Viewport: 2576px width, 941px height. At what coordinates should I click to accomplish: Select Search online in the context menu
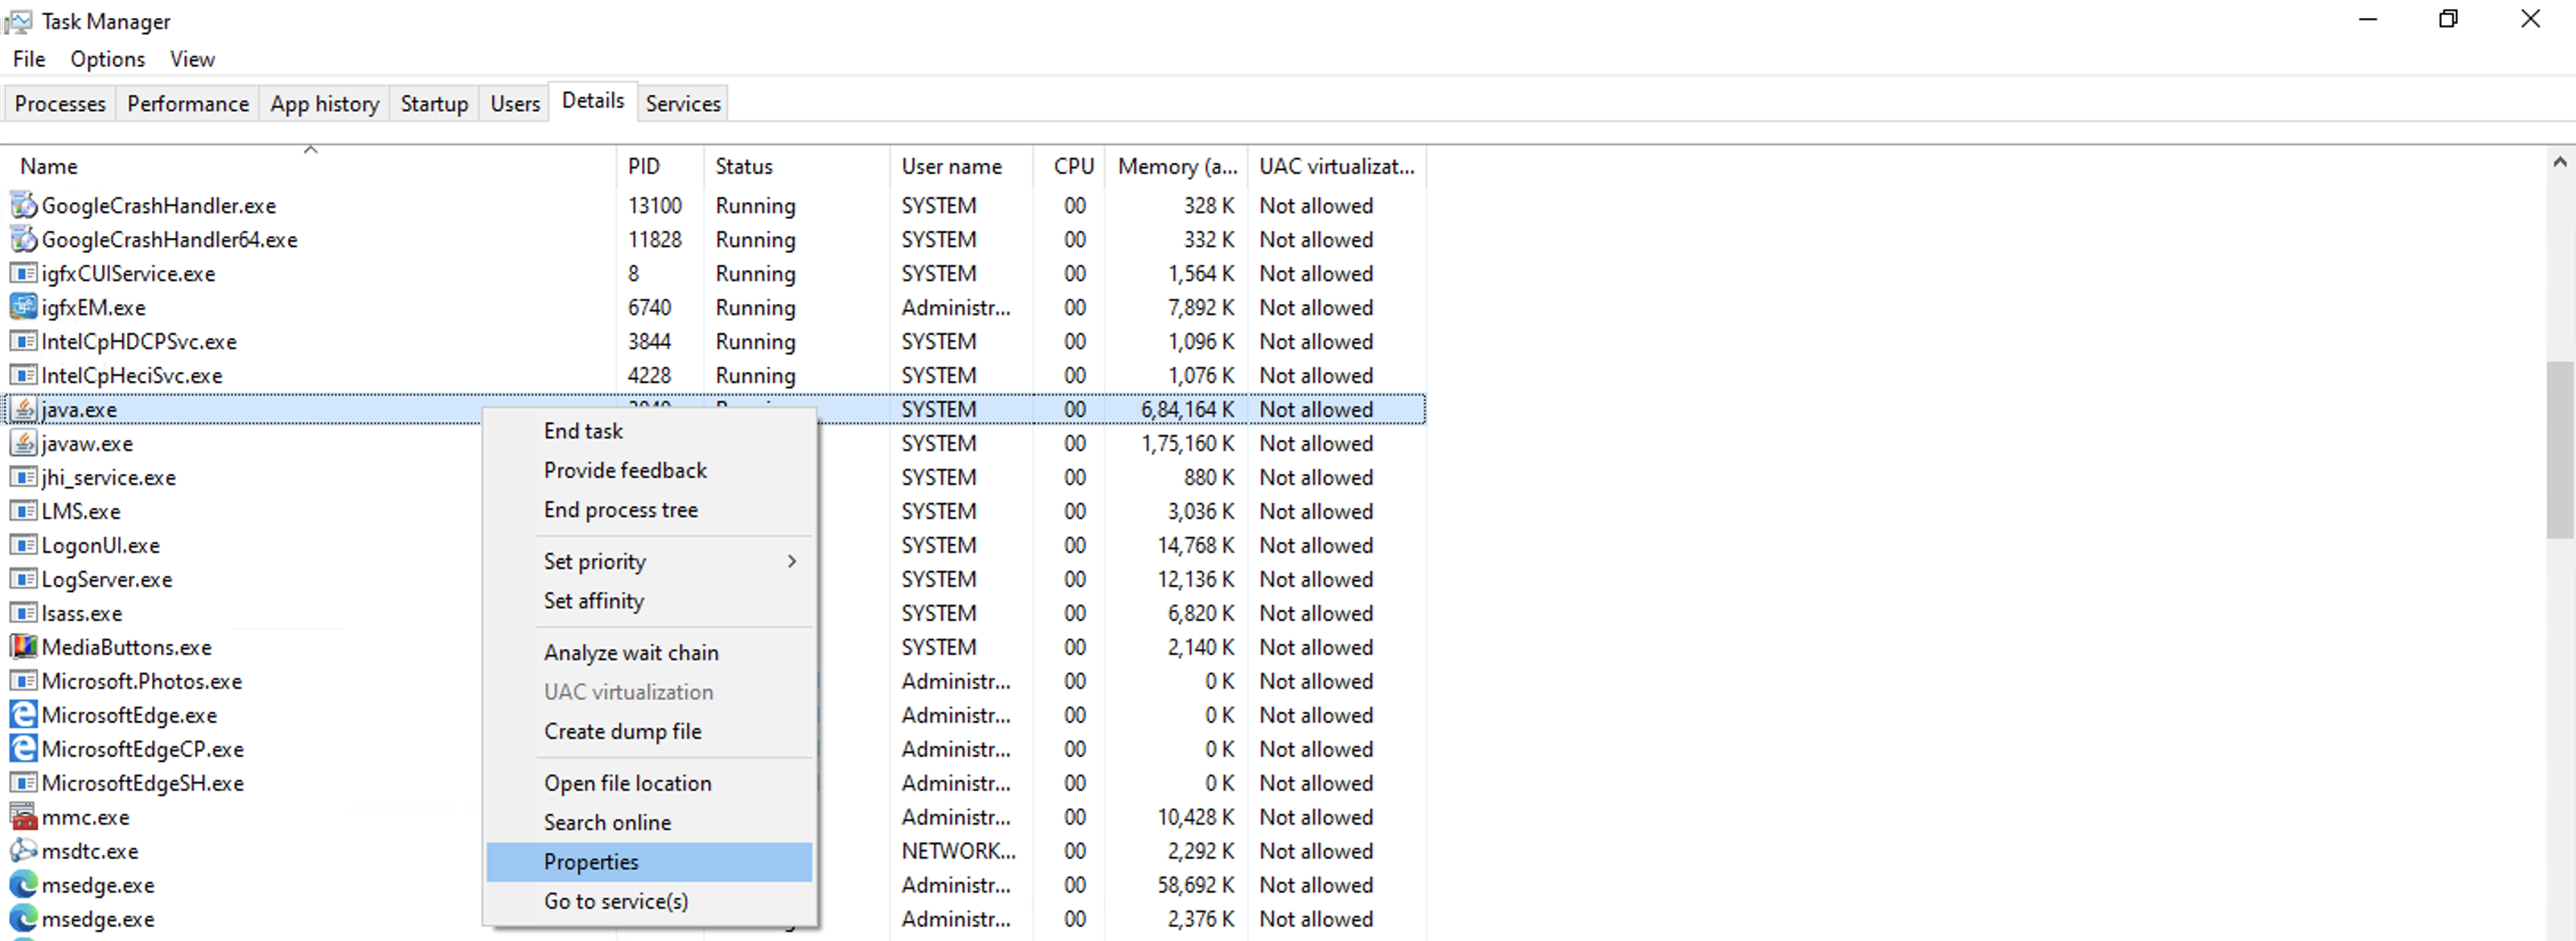click(649, 823)
